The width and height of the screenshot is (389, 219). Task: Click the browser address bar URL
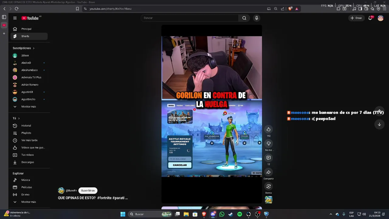coord(111,9)
